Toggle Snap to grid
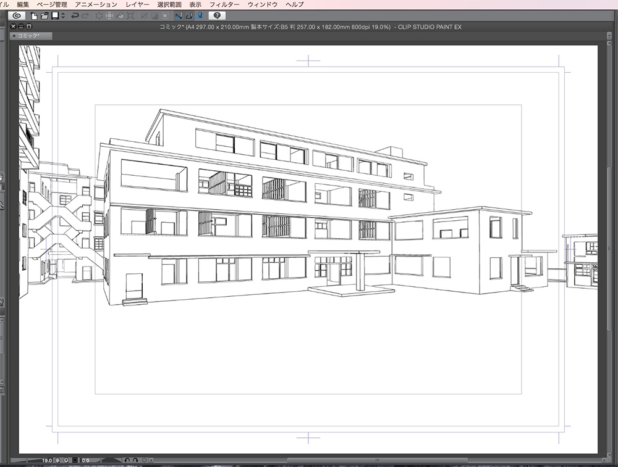The height and width of the screenshot is (467, 618). click(x=200, y=16)
